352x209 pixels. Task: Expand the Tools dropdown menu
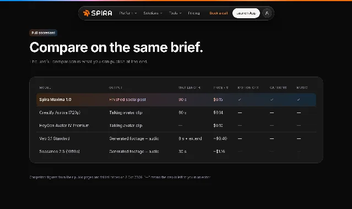(175, 13)
